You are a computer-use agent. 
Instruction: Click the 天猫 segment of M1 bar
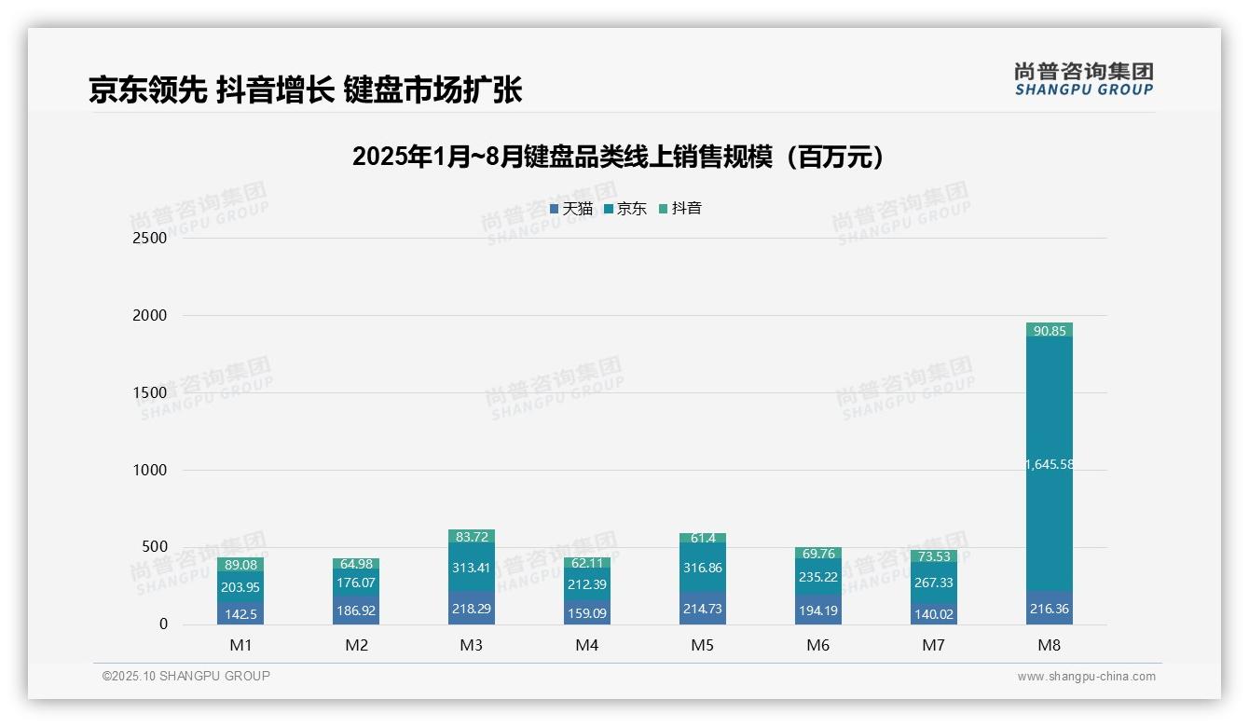coord(240,612)
